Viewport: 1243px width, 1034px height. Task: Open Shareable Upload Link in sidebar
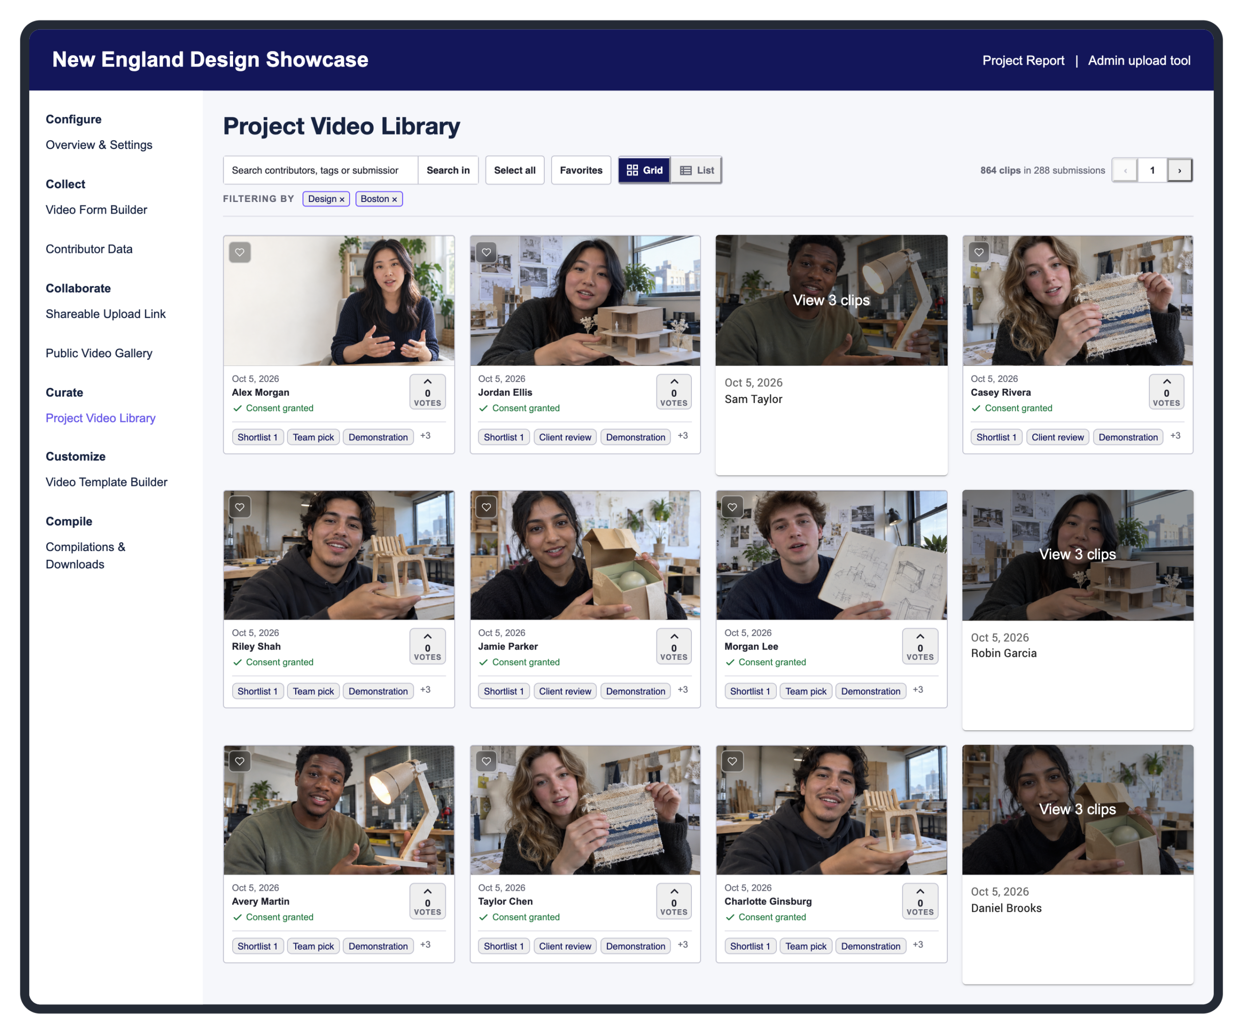(x=105, y=314)
